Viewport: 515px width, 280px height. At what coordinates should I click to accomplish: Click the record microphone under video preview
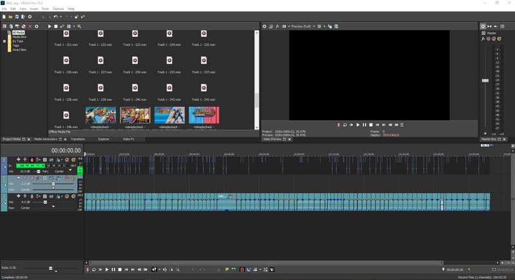(339, 125)
